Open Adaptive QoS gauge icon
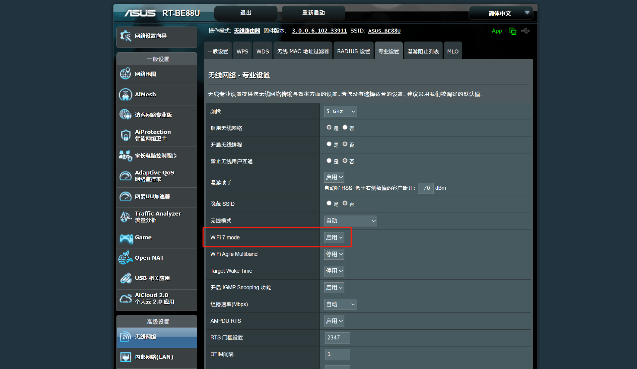This screenshot has height=369, width=637. (x=125, y=176)
